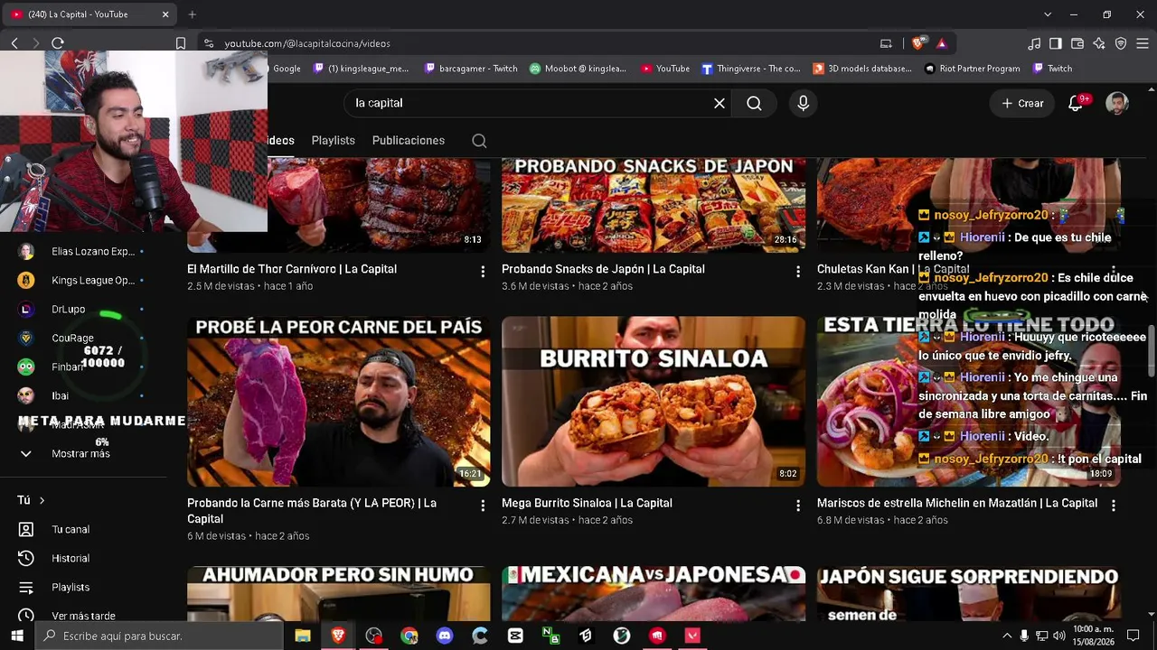Open the account avatar menu
The image size is (1157, 650).
click(x=1117, y=103)
